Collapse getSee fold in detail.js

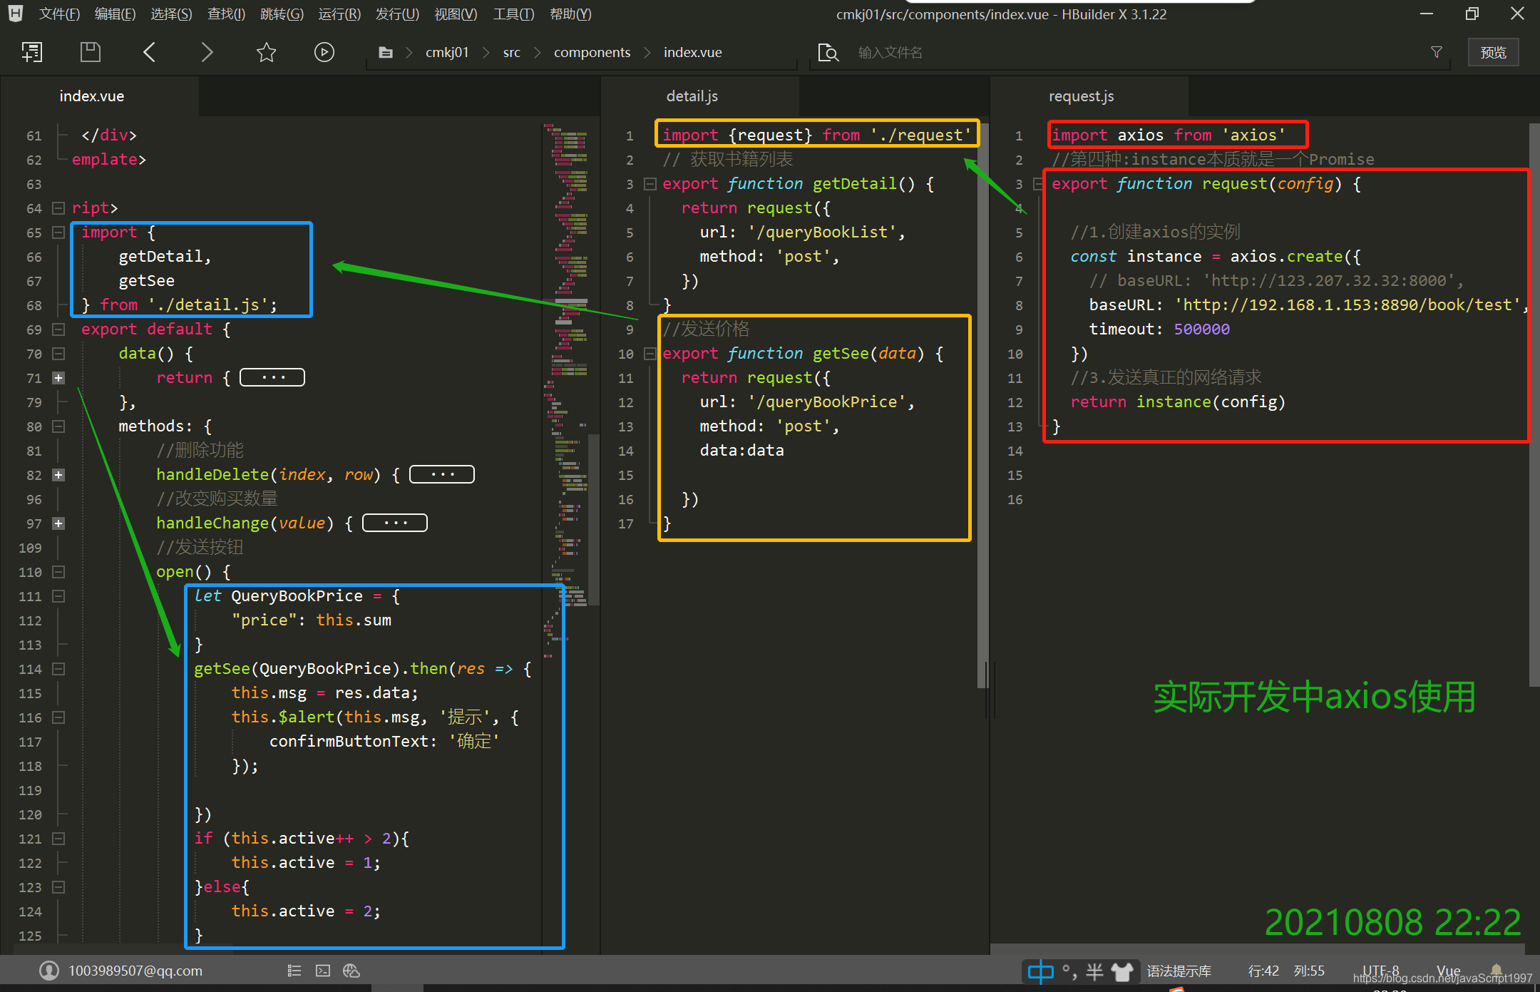650,354
